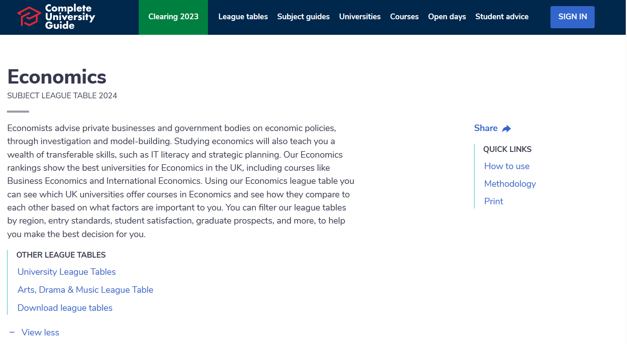Click the Share text link
The height and width of the screenshot is (344, 627).
485,128
